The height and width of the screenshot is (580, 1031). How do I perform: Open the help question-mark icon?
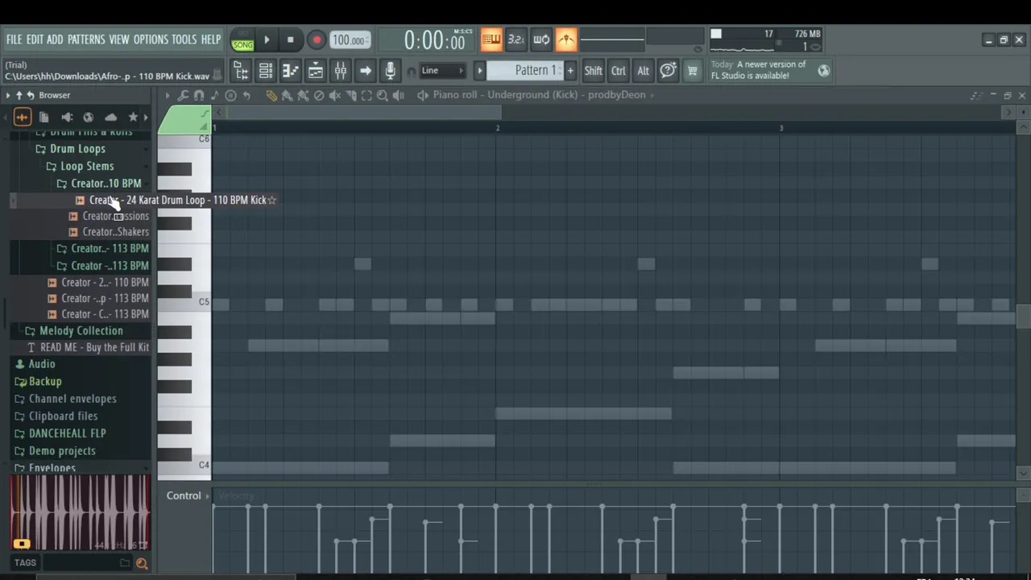pyautogui.click(x=668, y=71)
